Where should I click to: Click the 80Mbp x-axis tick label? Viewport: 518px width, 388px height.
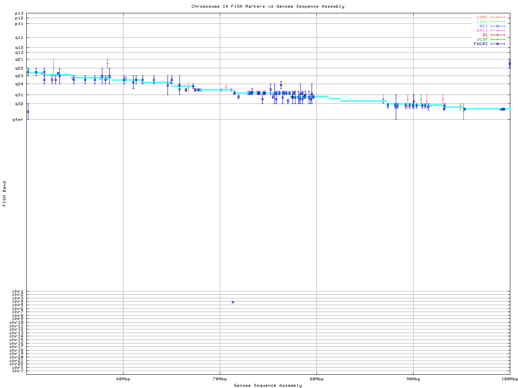pos(316,379)
